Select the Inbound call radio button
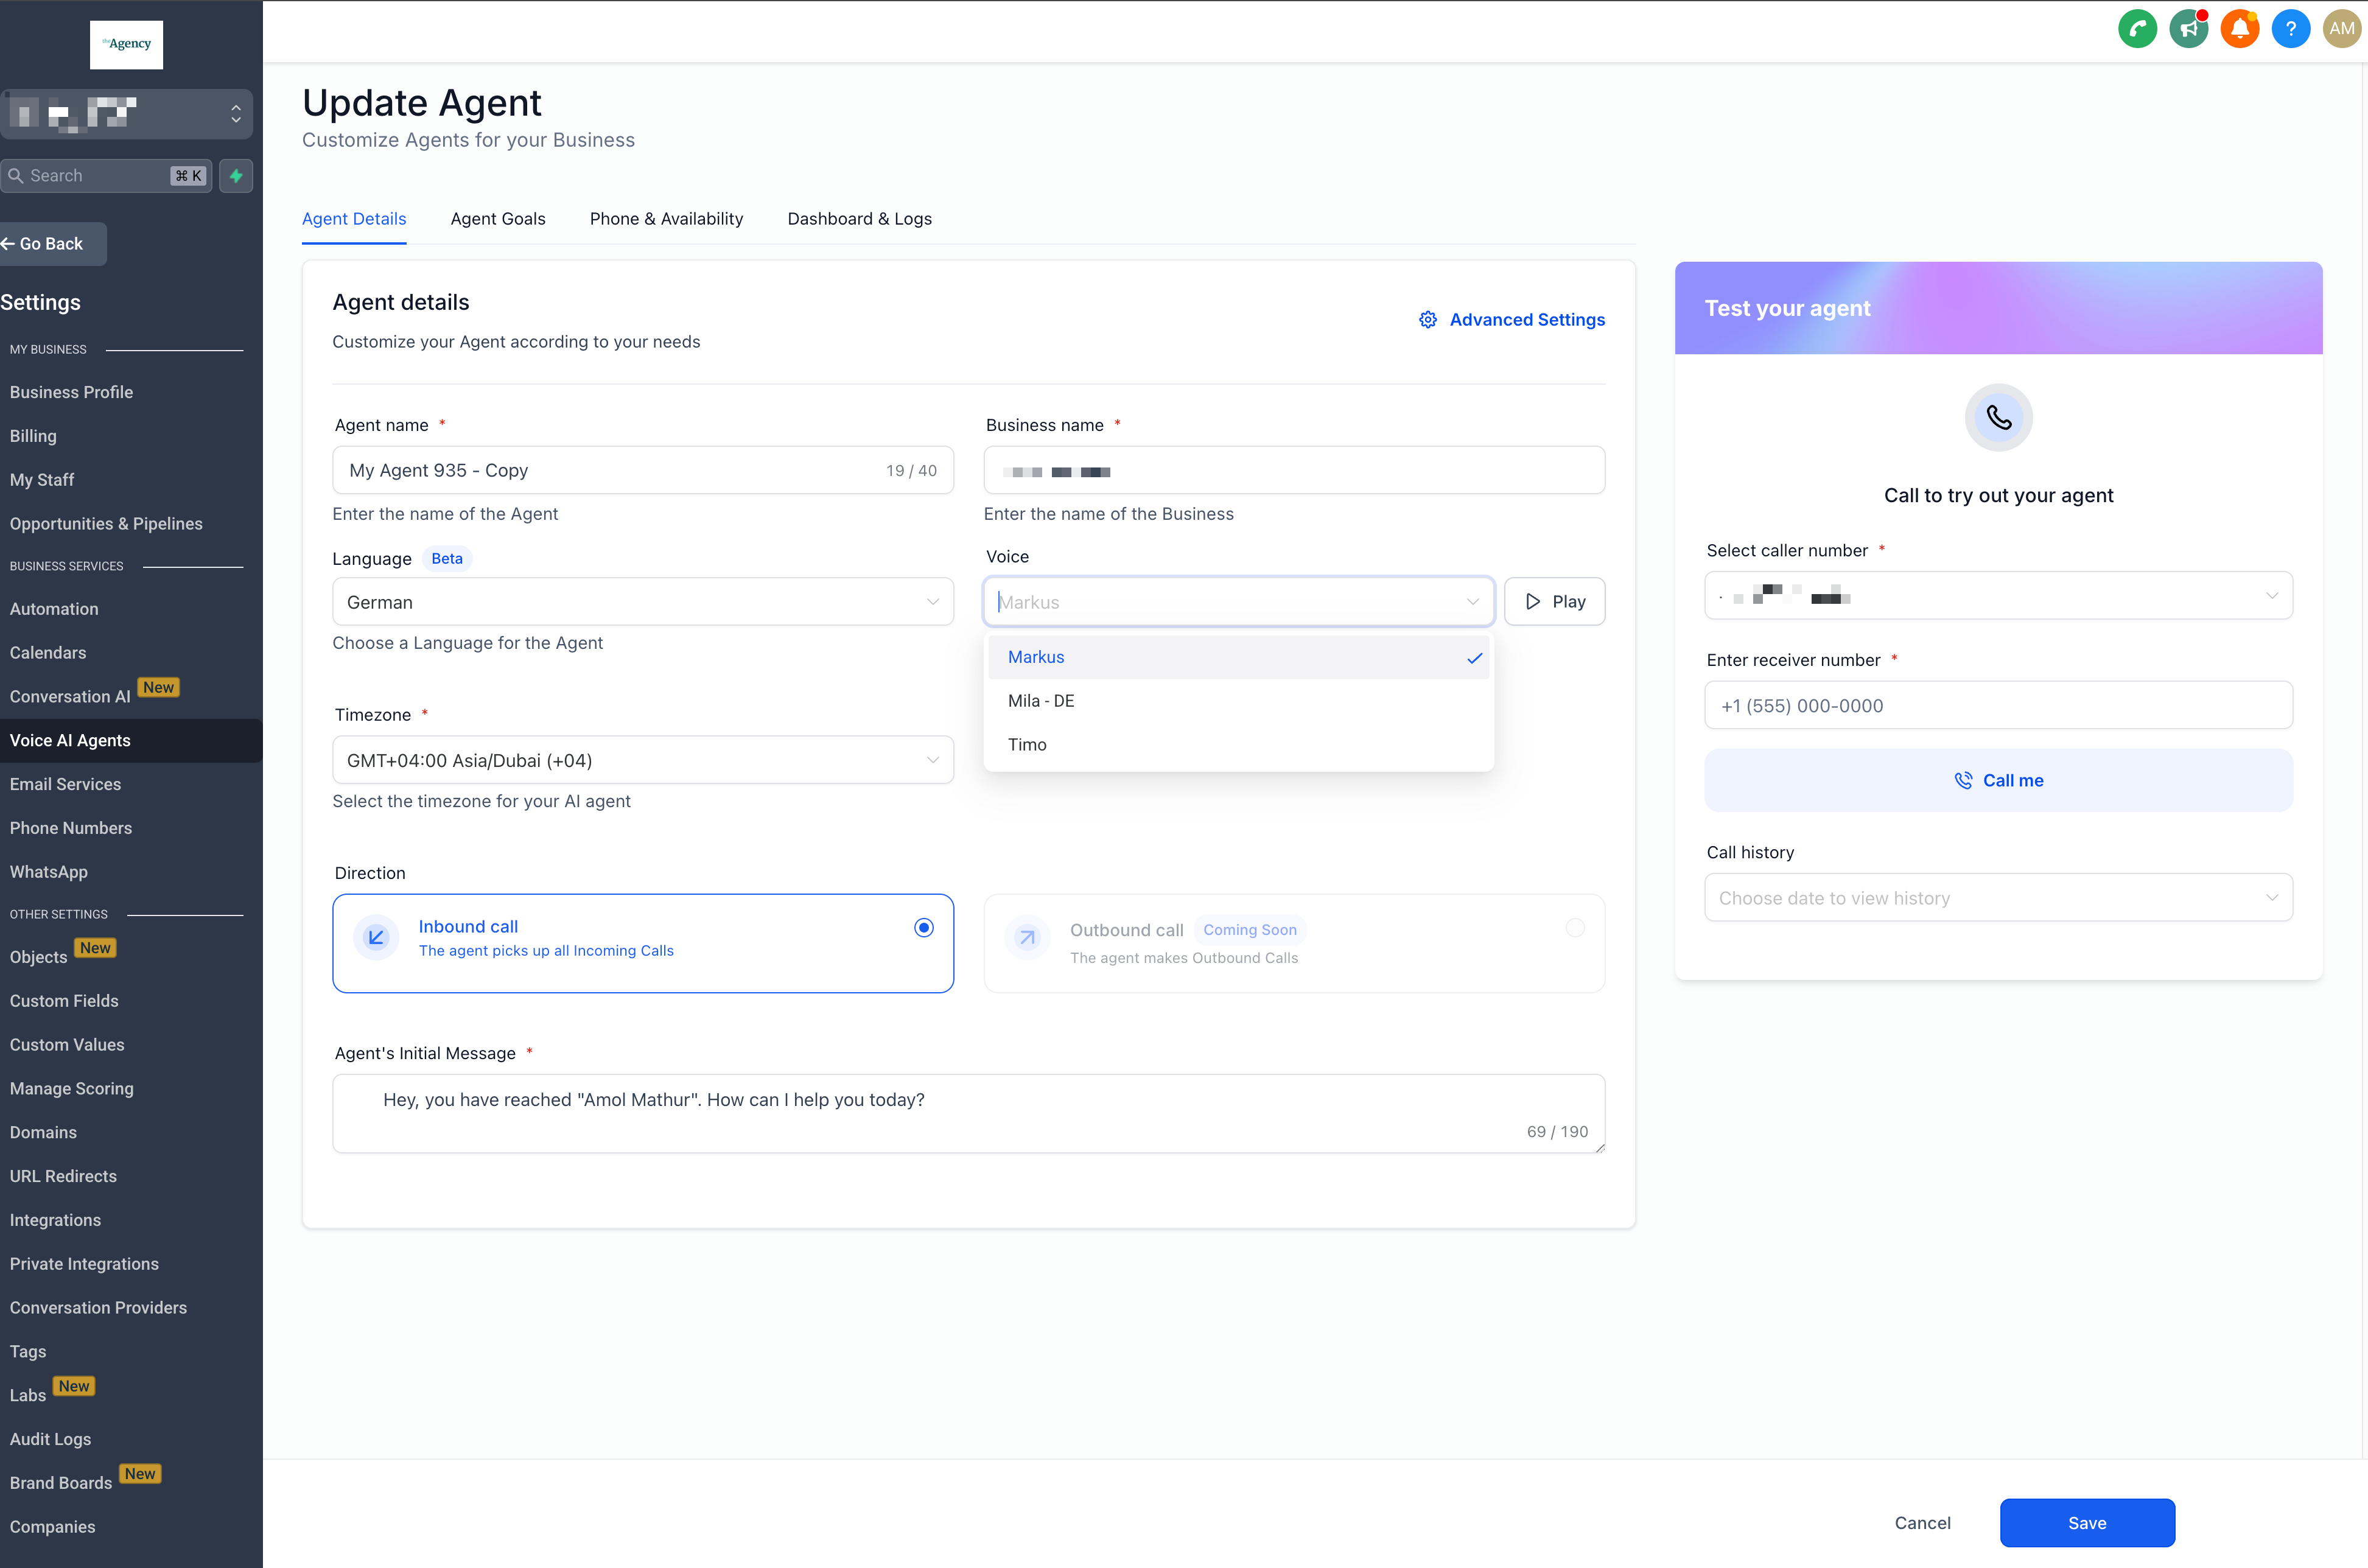Image resolution: width=2368 pixels, height=1568 pixels. (x=923, y=928)
